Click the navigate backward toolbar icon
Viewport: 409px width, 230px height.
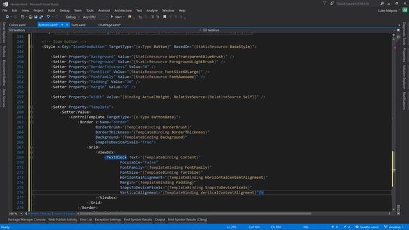coord(7,17)
